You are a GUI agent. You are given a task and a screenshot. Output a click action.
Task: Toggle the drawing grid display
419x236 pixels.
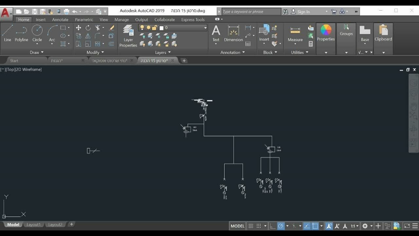pyautogui.click(x=251, y=226)
